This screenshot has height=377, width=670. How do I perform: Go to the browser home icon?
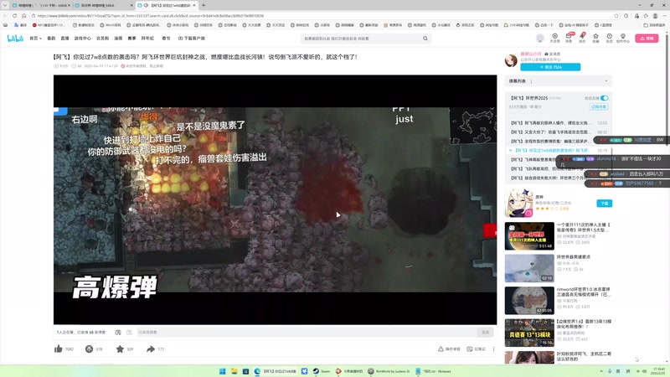pyautogui.click(x=24, y=16)
